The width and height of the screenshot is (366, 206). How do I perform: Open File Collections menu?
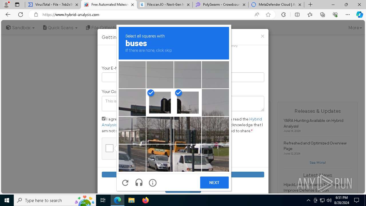tap(101, 27)
